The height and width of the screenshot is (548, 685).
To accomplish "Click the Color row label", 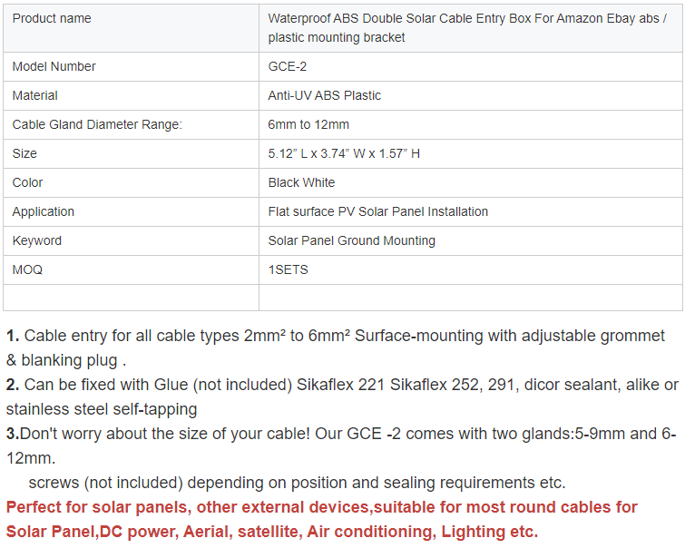I will [27, 182].
